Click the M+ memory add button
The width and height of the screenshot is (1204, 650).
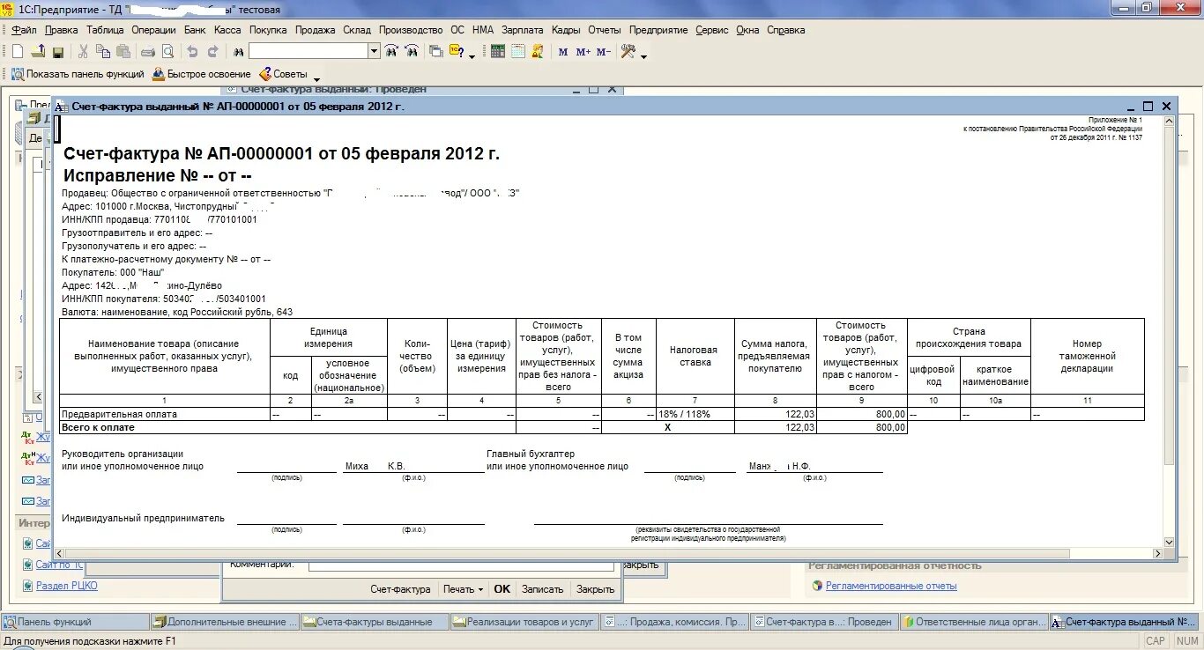(583, 52)
